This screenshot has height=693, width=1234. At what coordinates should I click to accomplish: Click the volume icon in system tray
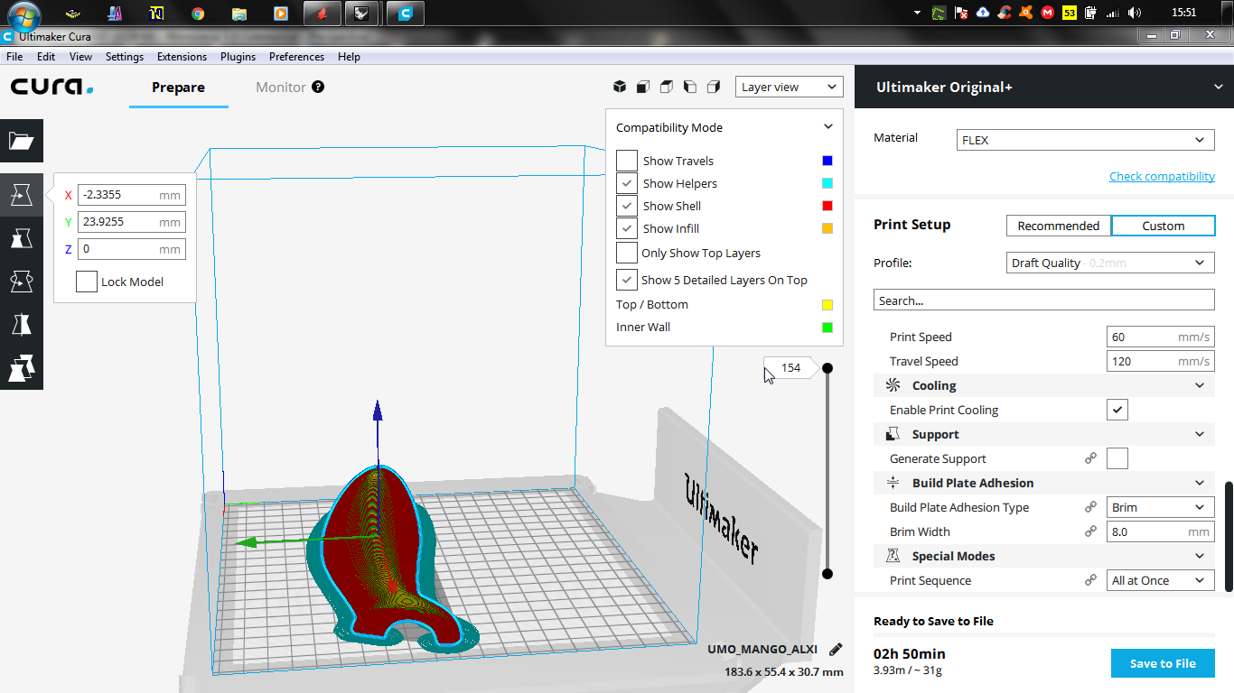(1135, 13)
